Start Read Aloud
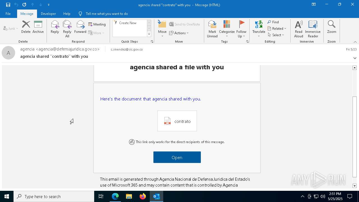The width and height of the screenshot is (359, 202). click(298, 29)
